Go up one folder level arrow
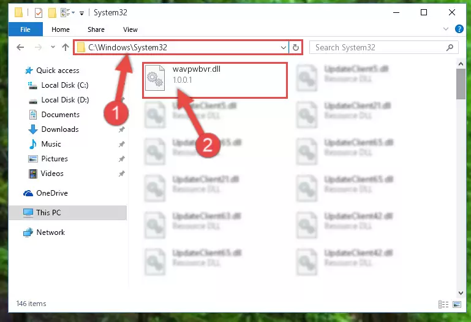 [x=65, y=47]
